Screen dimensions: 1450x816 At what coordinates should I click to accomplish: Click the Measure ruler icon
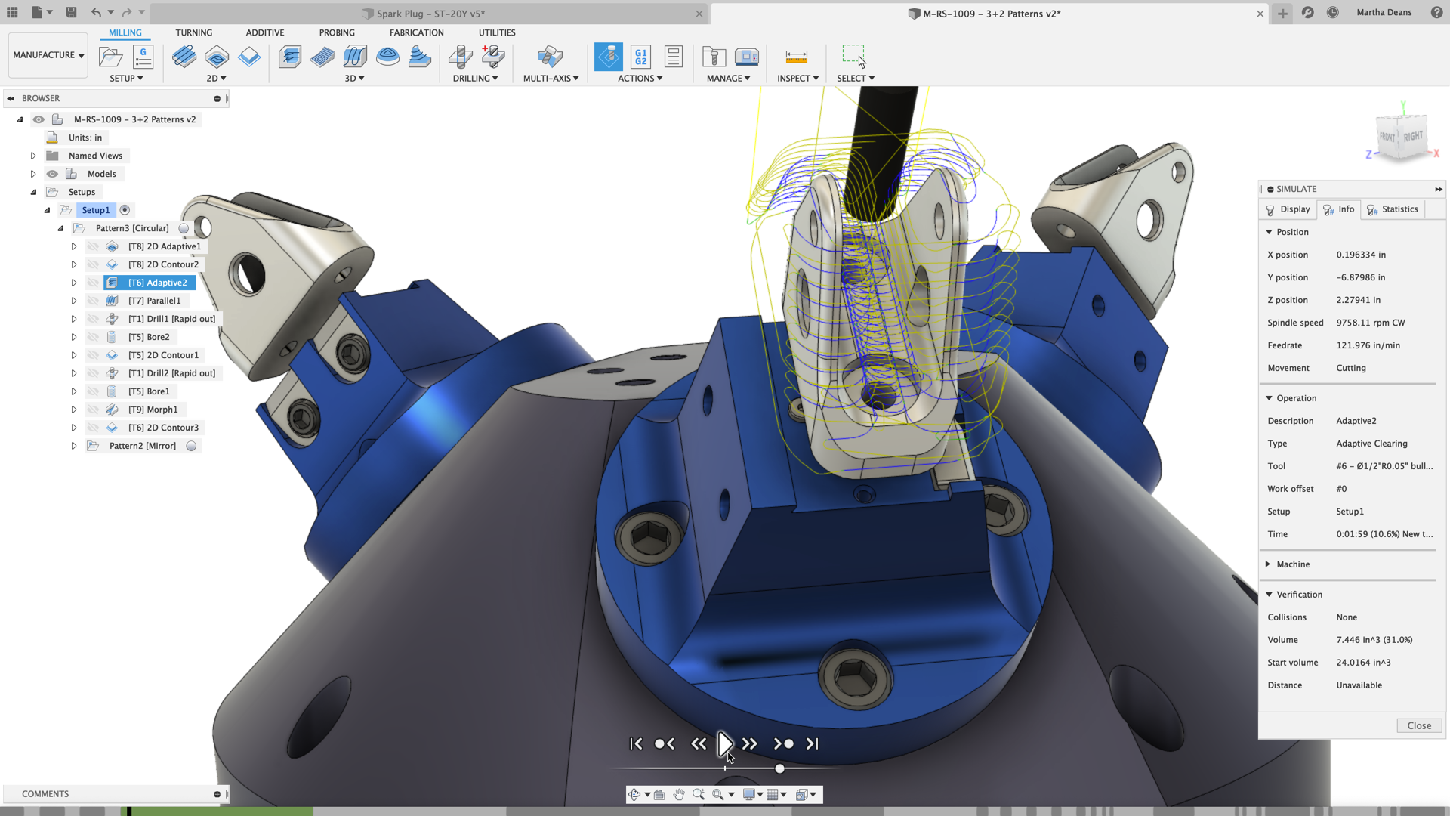(x=796, y=57)
